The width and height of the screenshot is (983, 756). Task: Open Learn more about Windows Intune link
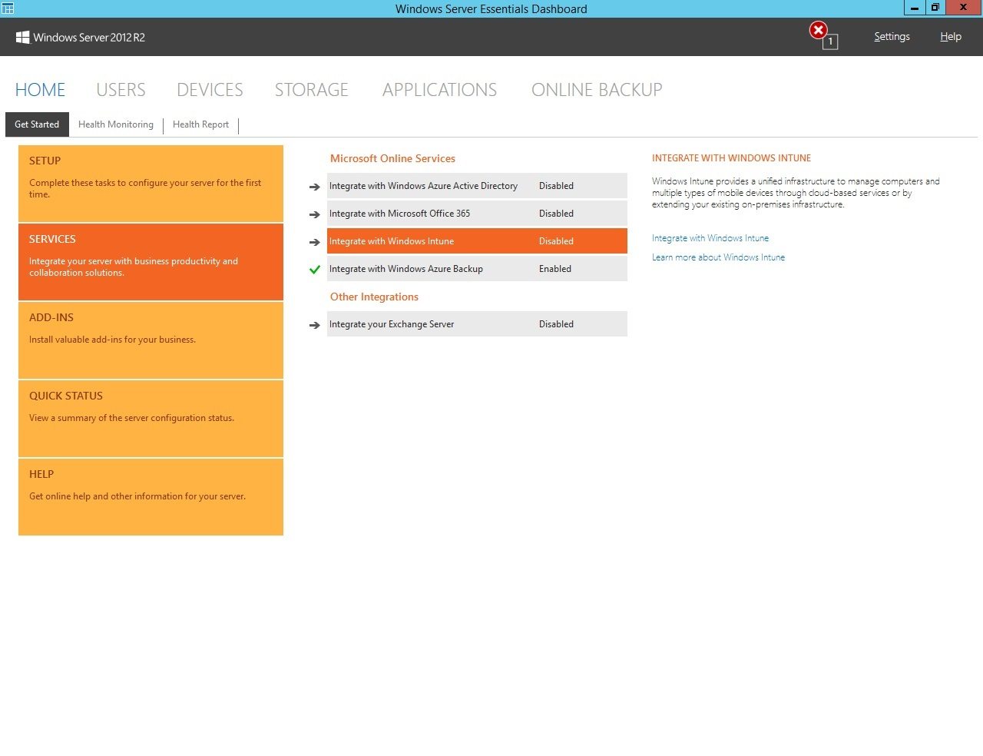click(718, 257)
